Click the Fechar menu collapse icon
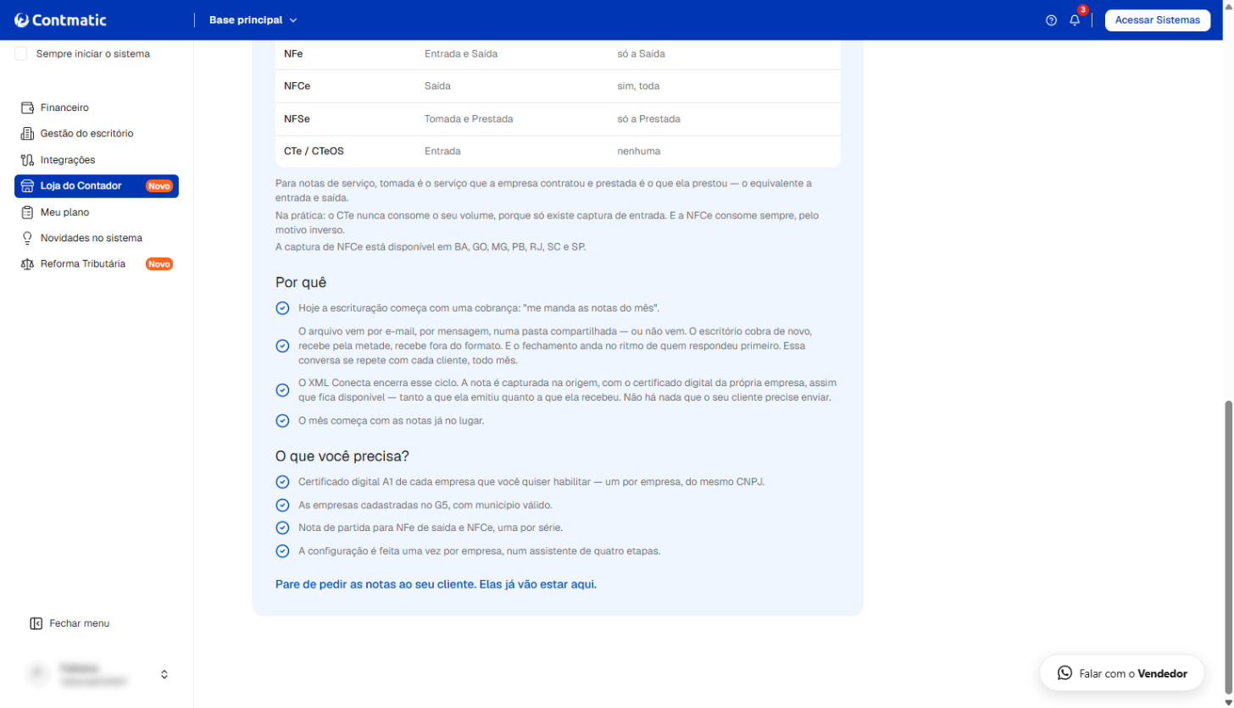1234x708 pixels. click(36, 623)
